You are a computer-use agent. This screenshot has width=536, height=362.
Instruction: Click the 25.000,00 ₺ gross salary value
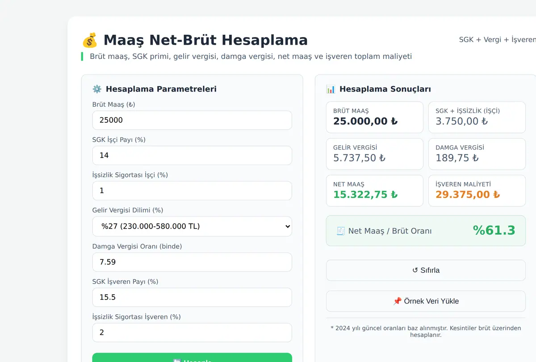(x=365, y=121)
